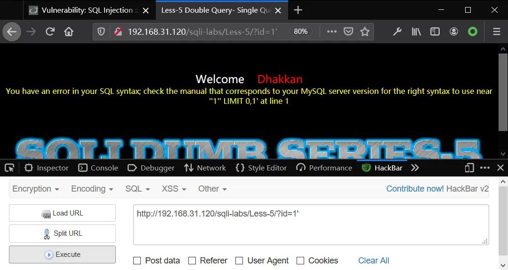Toggle the sidebar view icon
This screenshot has width=508, height=270.
click(435, 31)
